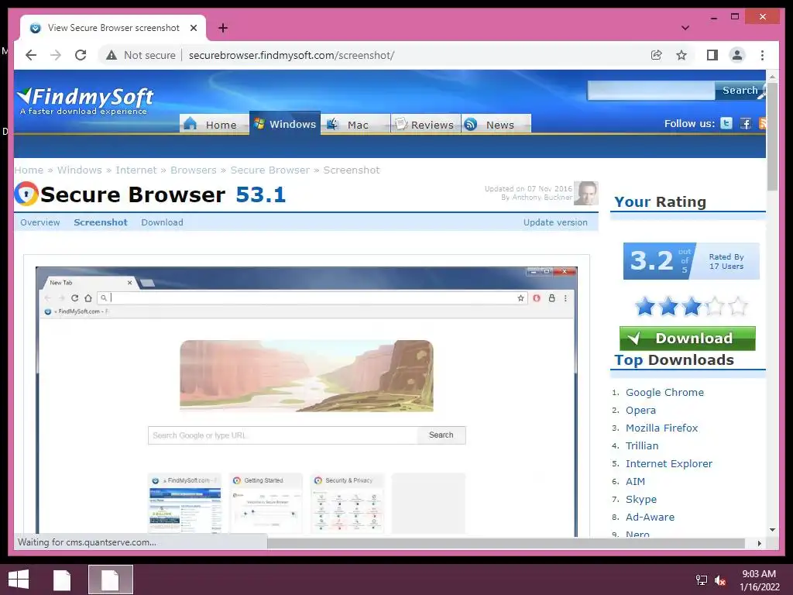This screenshot has width=793, height=595.
Task: Click the vertical scrollbar down arrow
Action: (x=772, y=530)
